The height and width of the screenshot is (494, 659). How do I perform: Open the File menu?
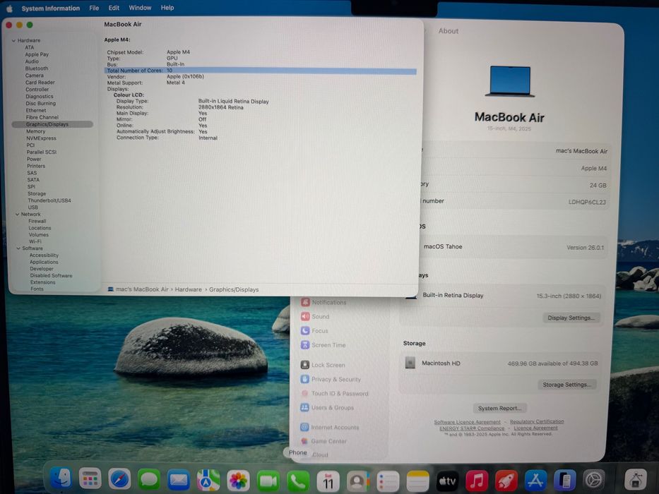(x=94, y=8)
